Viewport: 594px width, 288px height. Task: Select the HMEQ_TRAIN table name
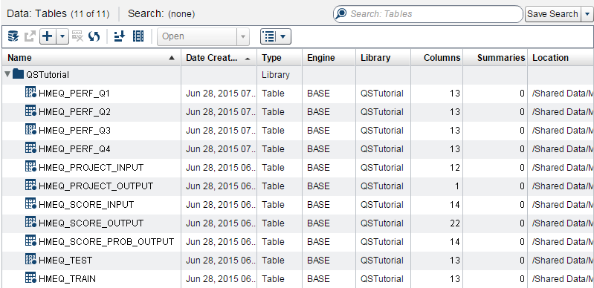click(67, 279)
